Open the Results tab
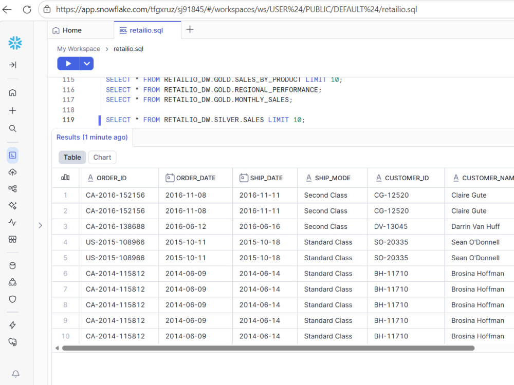Viewport: 514px width, 385px height. [92, 137]
